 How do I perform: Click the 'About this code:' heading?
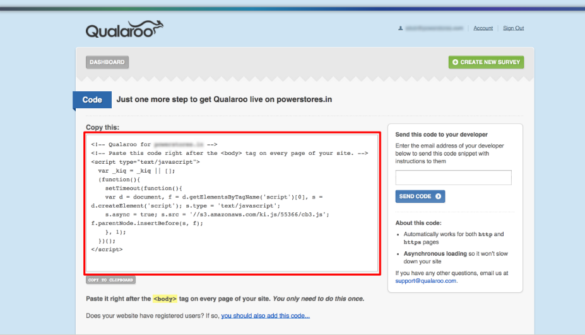tap(418, 223)
